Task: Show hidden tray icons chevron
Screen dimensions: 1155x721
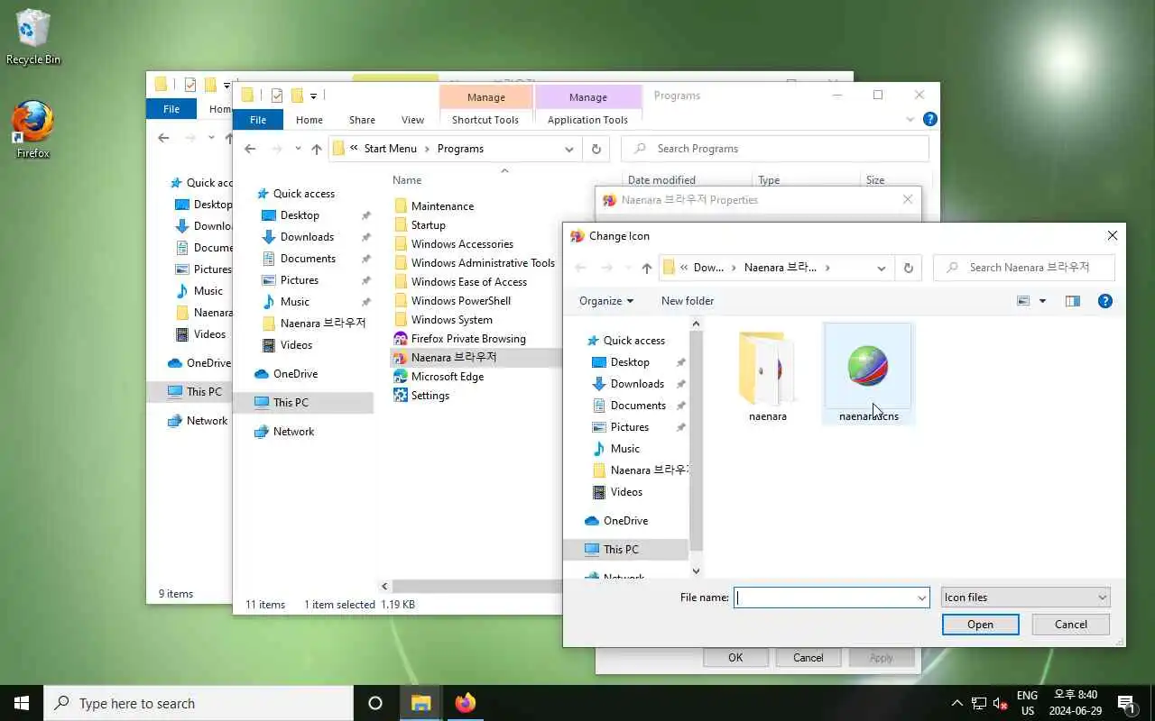Action: point(956,703)
